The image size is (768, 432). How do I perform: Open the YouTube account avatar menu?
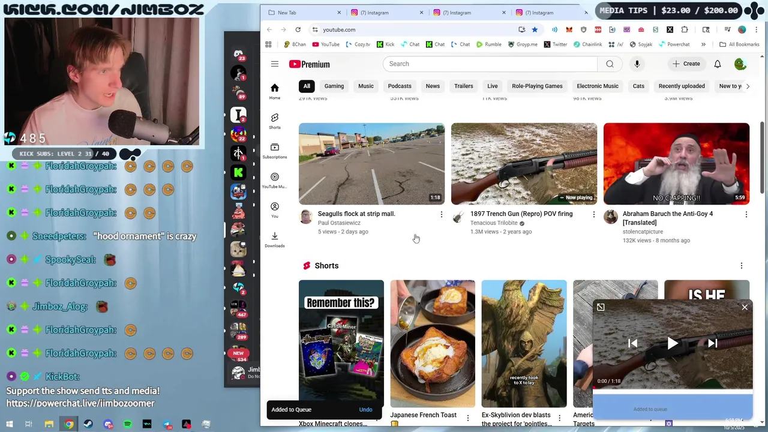click(740, 64)
